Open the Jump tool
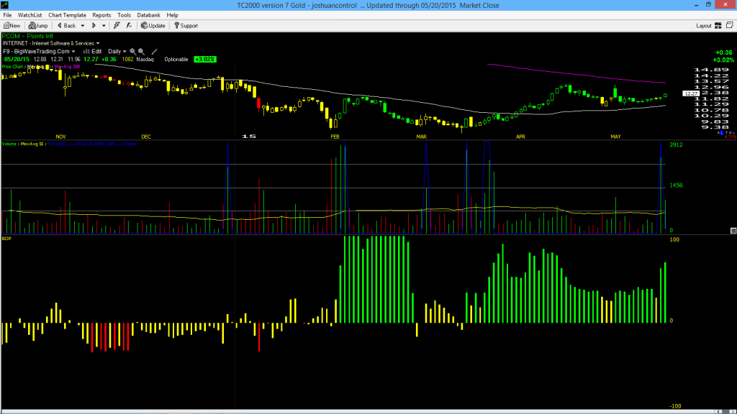This screenshot has width=737, height=414. [x=38, y=26]
